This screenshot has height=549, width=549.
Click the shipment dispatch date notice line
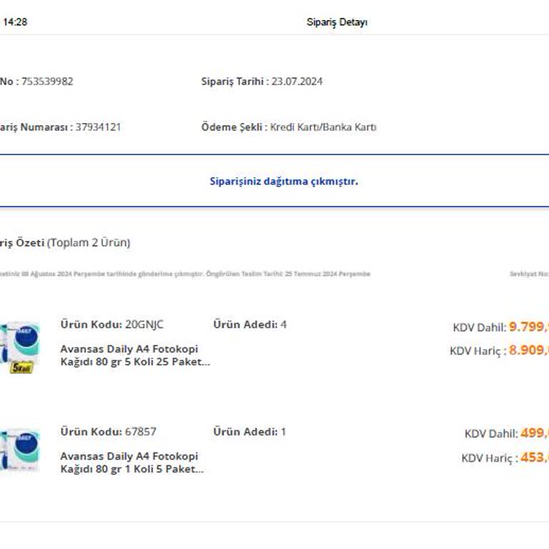point(185,274)
